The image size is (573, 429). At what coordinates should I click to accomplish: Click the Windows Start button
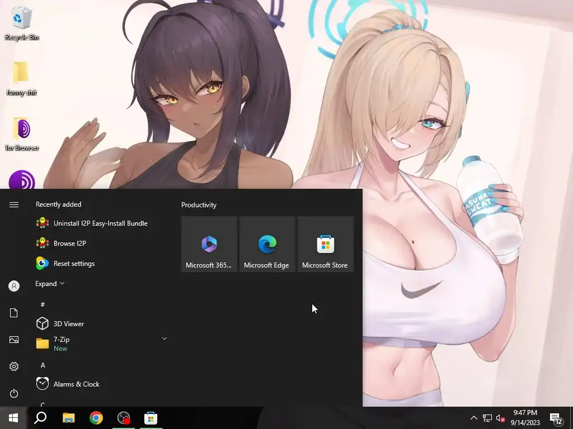13,418
